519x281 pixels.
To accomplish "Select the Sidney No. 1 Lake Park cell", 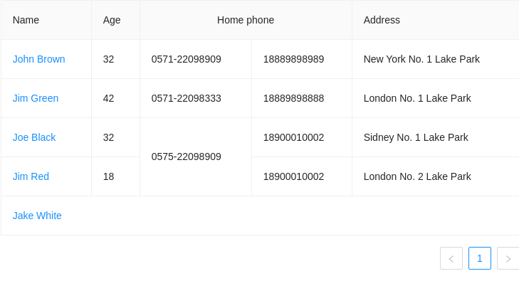I will point(436,137).
